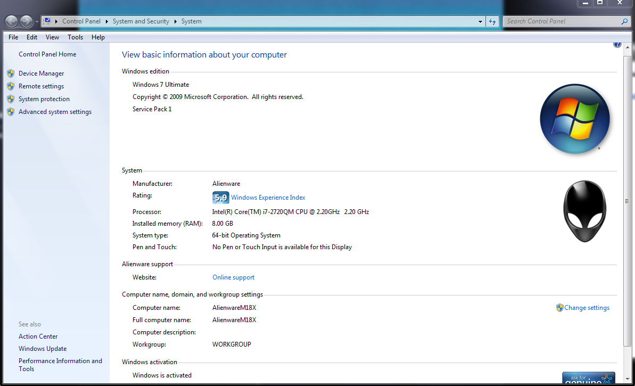Click the 8.00 GB memory value

[x=222, y=224]
